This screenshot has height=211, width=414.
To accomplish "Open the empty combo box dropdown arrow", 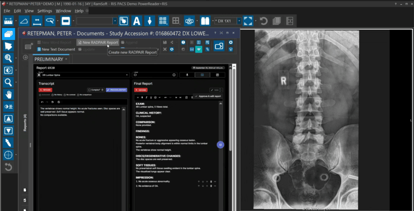I will (x=115, y=21).
